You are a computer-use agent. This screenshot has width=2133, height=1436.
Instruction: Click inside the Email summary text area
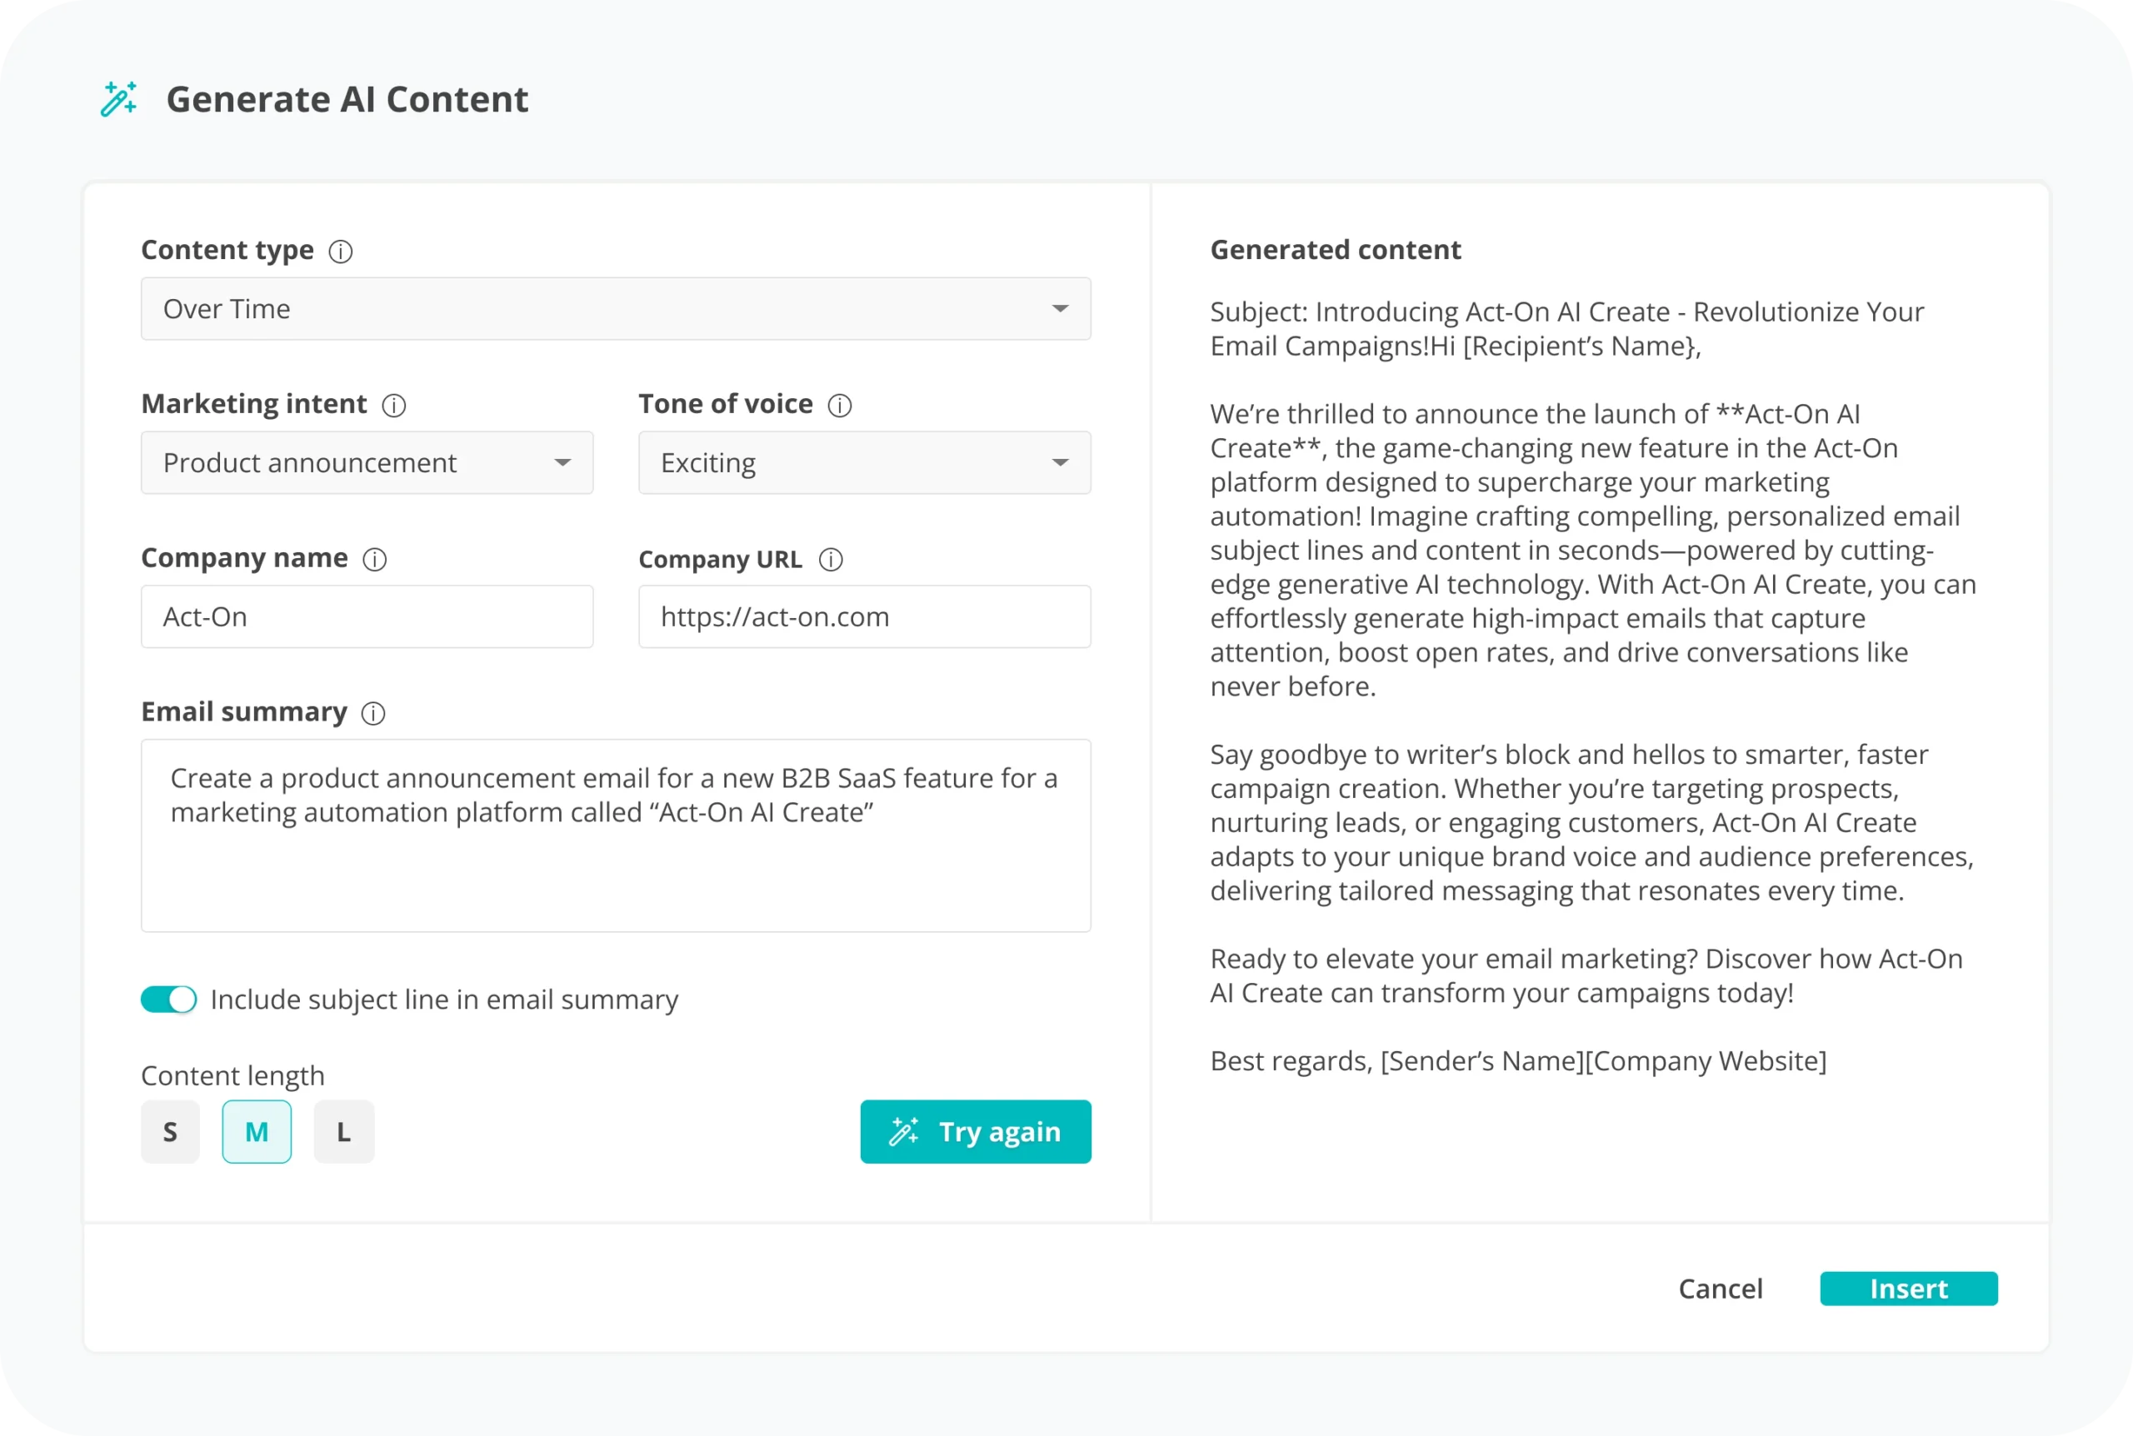[616, 861]
